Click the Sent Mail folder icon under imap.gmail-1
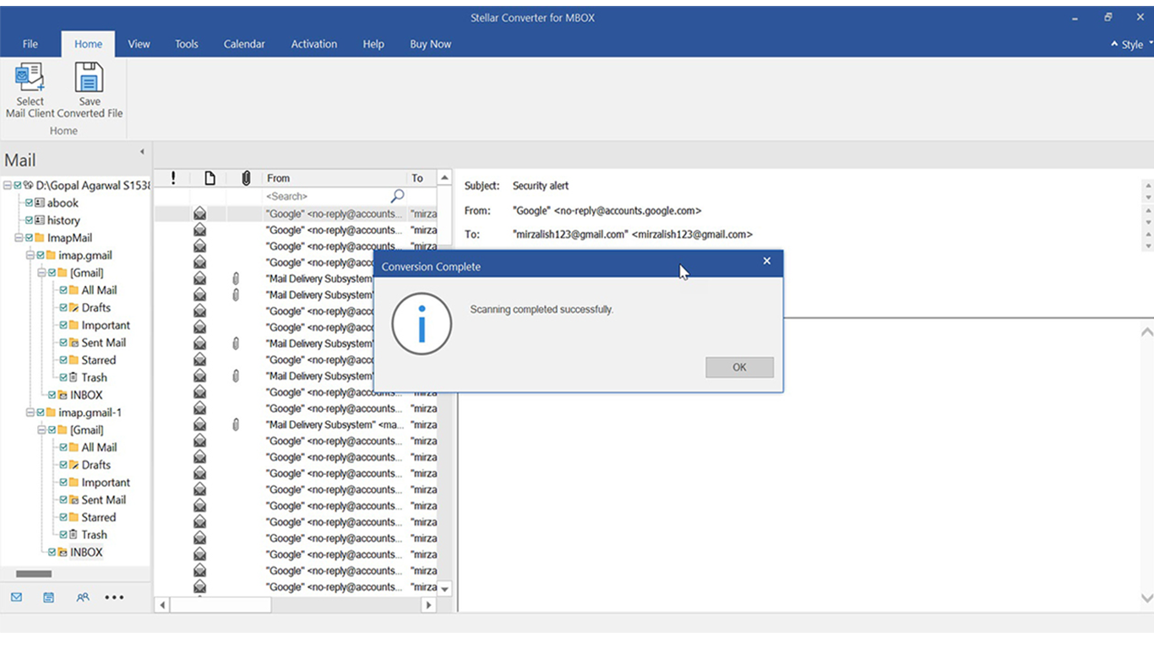 tap(73, 499)
